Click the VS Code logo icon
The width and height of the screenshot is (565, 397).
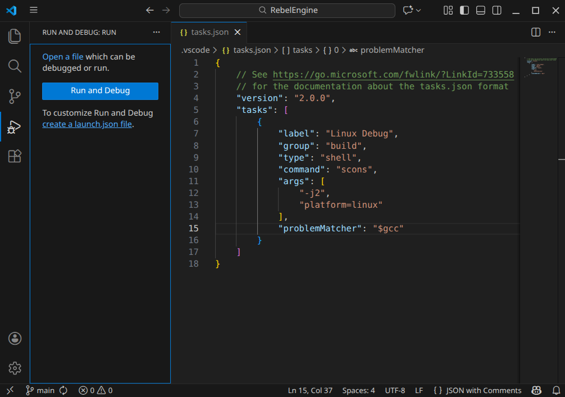click(11, 10)
